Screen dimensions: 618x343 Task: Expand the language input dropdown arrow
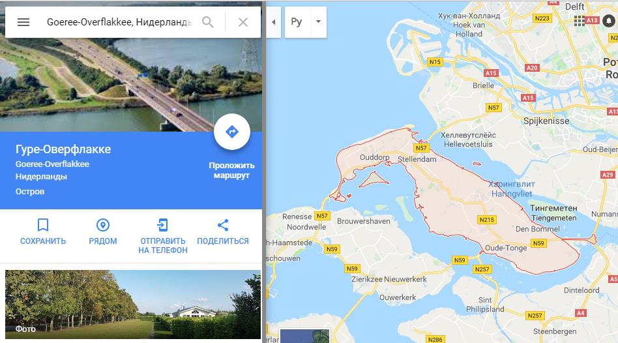click(x=318, y=22)
